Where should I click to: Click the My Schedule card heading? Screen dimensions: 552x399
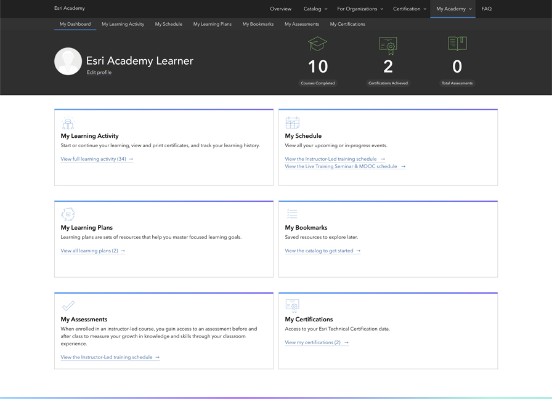(303, 136)
